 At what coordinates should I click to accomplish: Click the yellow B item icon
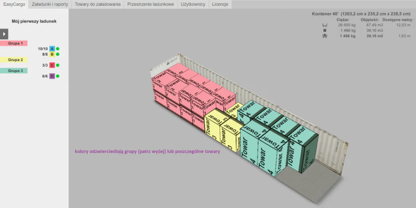point(52,54)
